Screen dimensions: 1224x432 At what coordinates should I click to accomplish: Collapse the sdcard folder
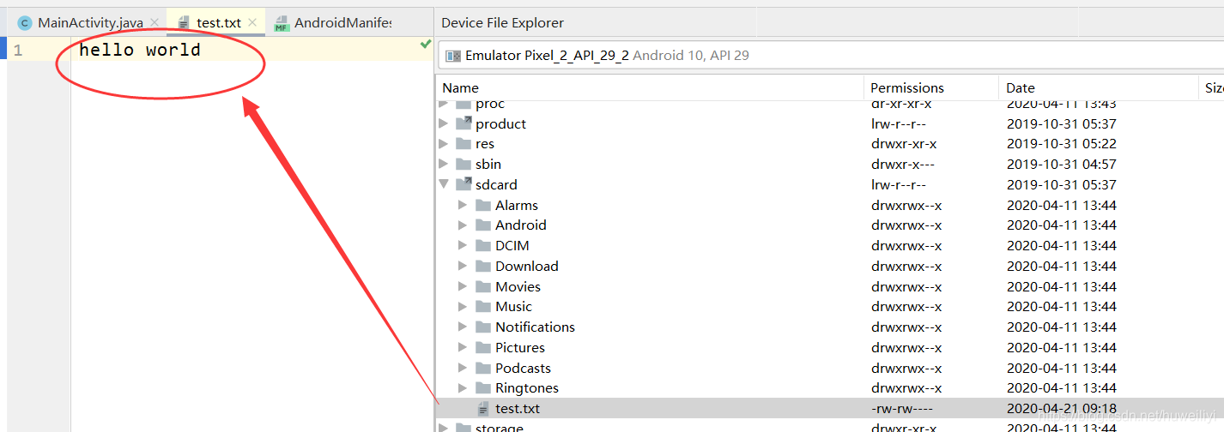pyautogui.click(x=444, y=184)
